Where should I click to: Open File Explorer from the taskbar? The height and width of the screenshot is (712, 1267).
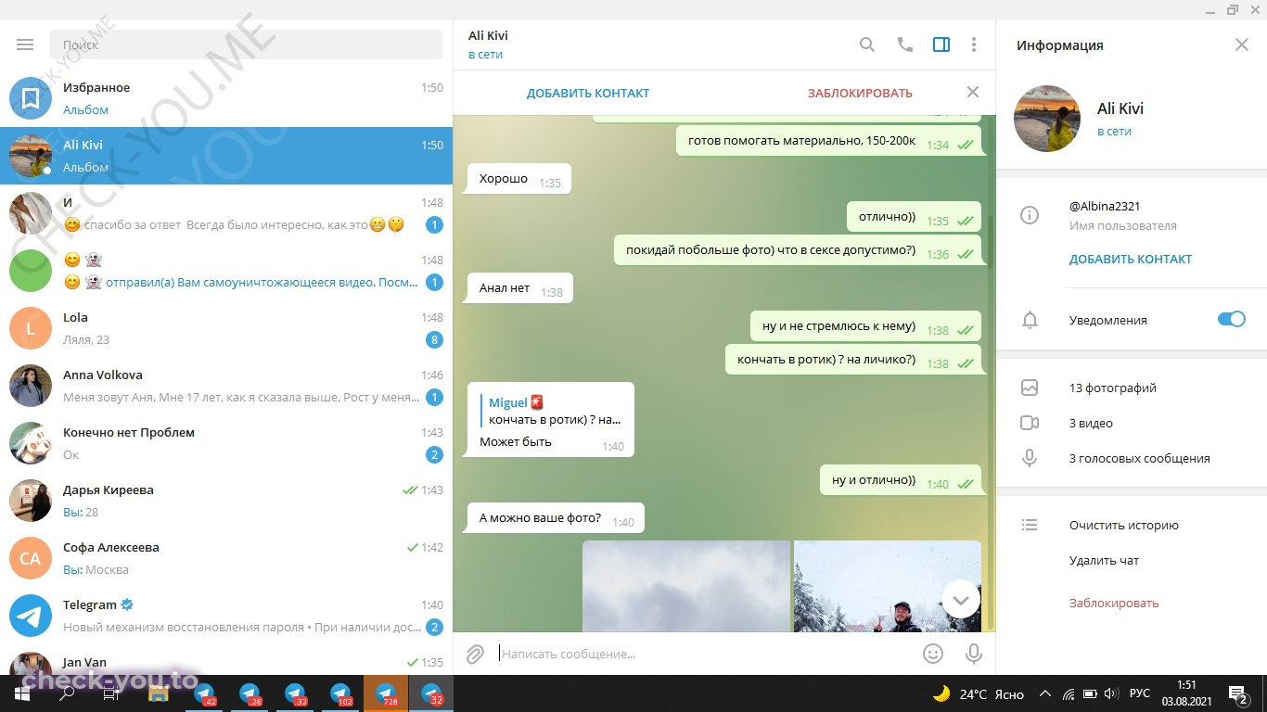tap(158, 693)
